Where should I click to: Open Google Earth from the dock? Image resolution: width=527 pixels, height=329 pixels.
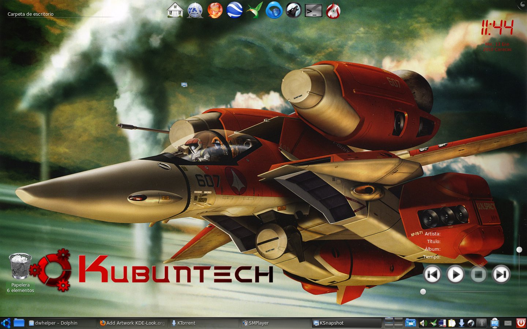[x=235, y=10]
